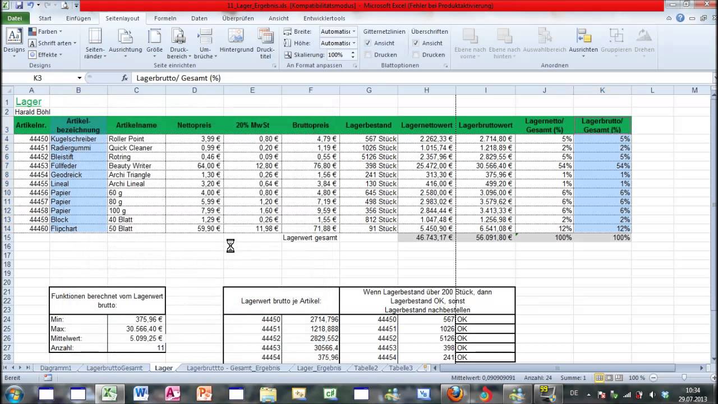This screenshot has height=404, width=718.
Task: Click the insert function fx icon
Action: click(x=125, y=78)
